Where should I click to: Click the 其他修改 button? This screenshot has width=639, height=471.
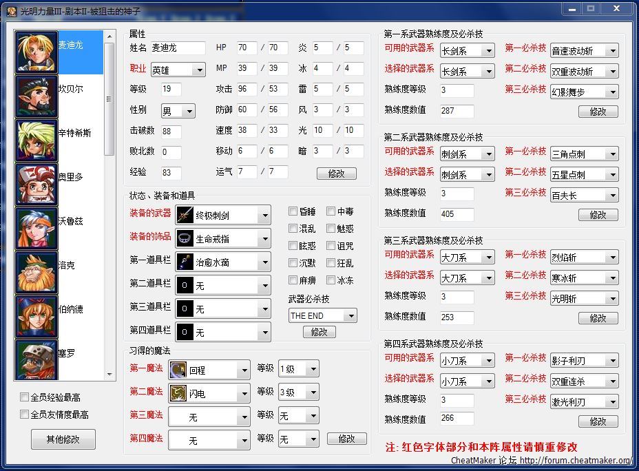pyautogui.click(x=63, y=439)
